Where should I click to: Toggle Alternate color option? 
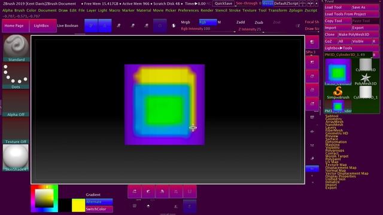coord(99,202)
